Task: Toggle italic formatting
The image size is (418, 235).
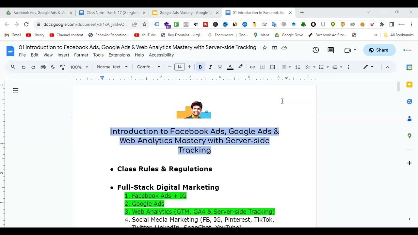Action: click(x=210, y=67)
